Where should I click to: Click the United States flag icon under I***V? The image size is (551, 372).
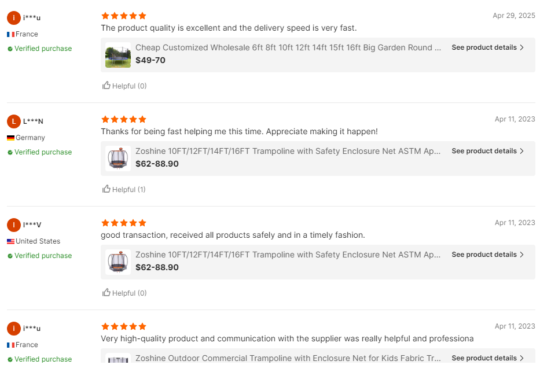10,241
